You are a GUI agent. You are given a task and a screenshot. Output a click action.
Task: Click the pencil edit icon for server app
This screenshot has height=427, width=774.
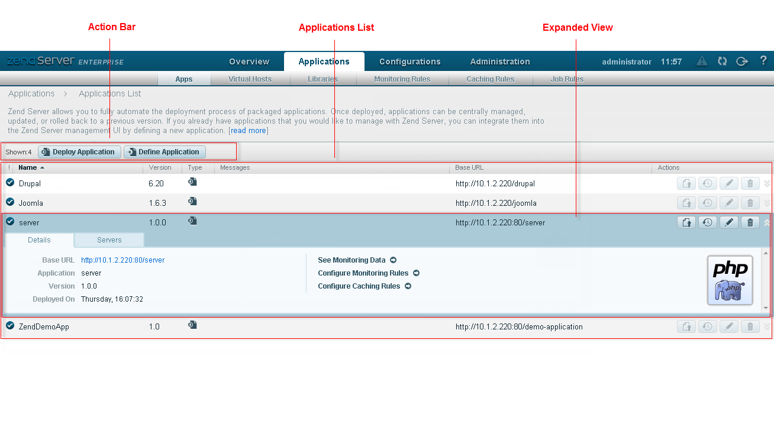pos(729,222)
